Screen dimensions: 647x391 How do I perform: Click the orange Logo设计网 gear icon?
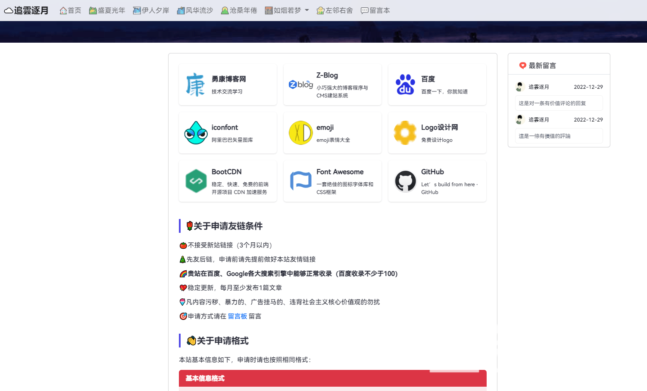405,133
